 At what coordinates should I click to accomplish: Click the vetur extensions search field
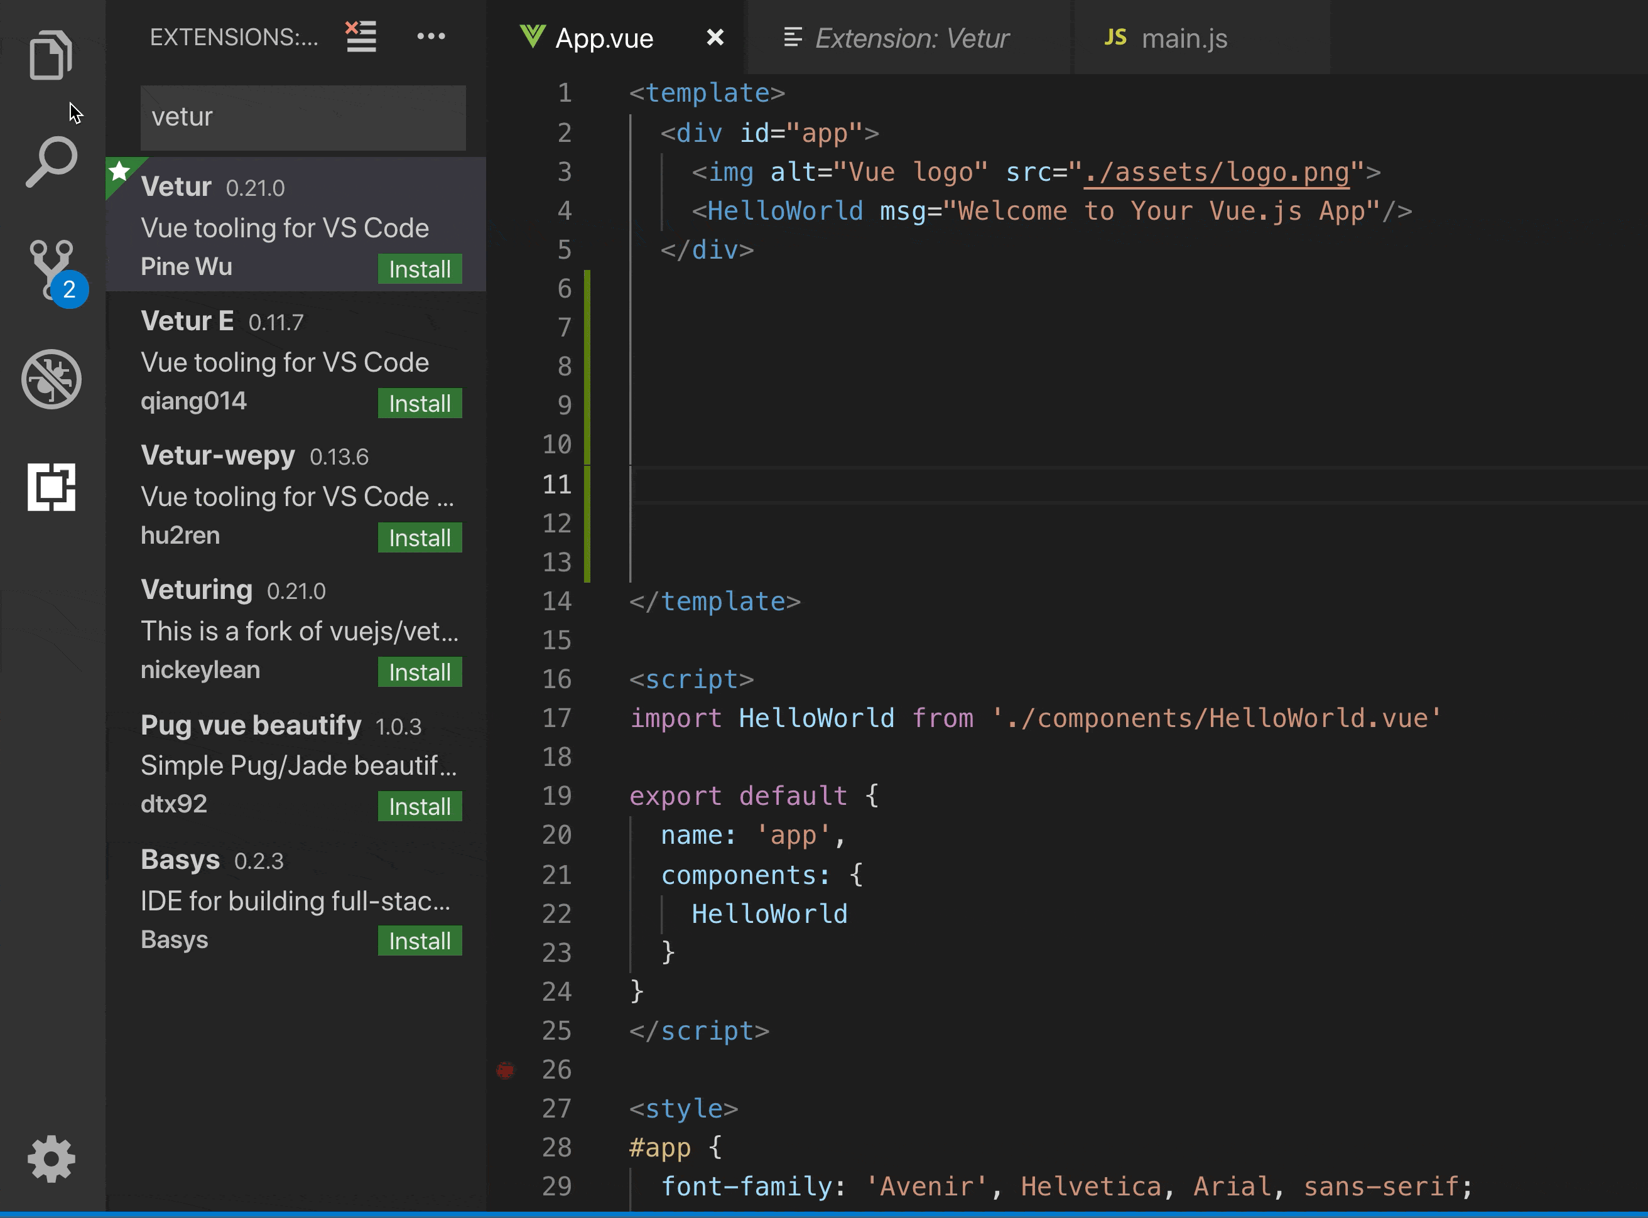303,117
